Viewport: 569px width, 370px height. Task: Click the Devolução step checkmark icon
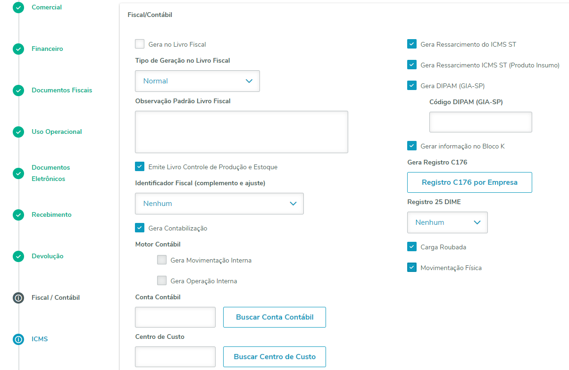[18, 256]
